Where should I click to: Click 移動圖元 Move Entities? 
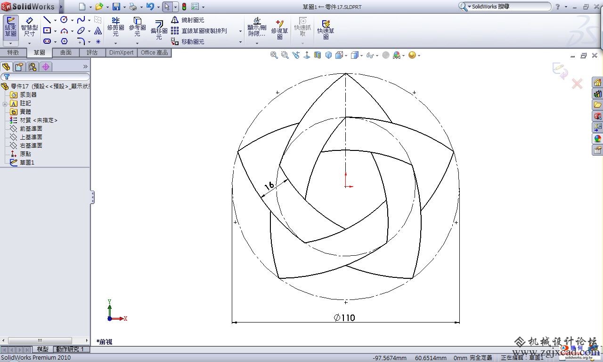pos(187,41)
